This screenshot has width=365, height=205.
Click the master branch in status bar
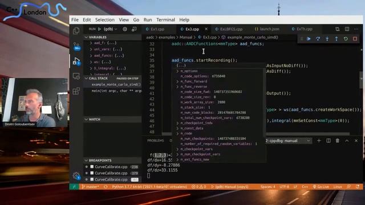[x=91, y=187]
